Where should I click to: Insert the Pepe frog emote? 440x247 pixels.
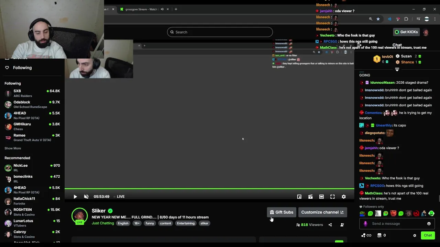[363, 214]
